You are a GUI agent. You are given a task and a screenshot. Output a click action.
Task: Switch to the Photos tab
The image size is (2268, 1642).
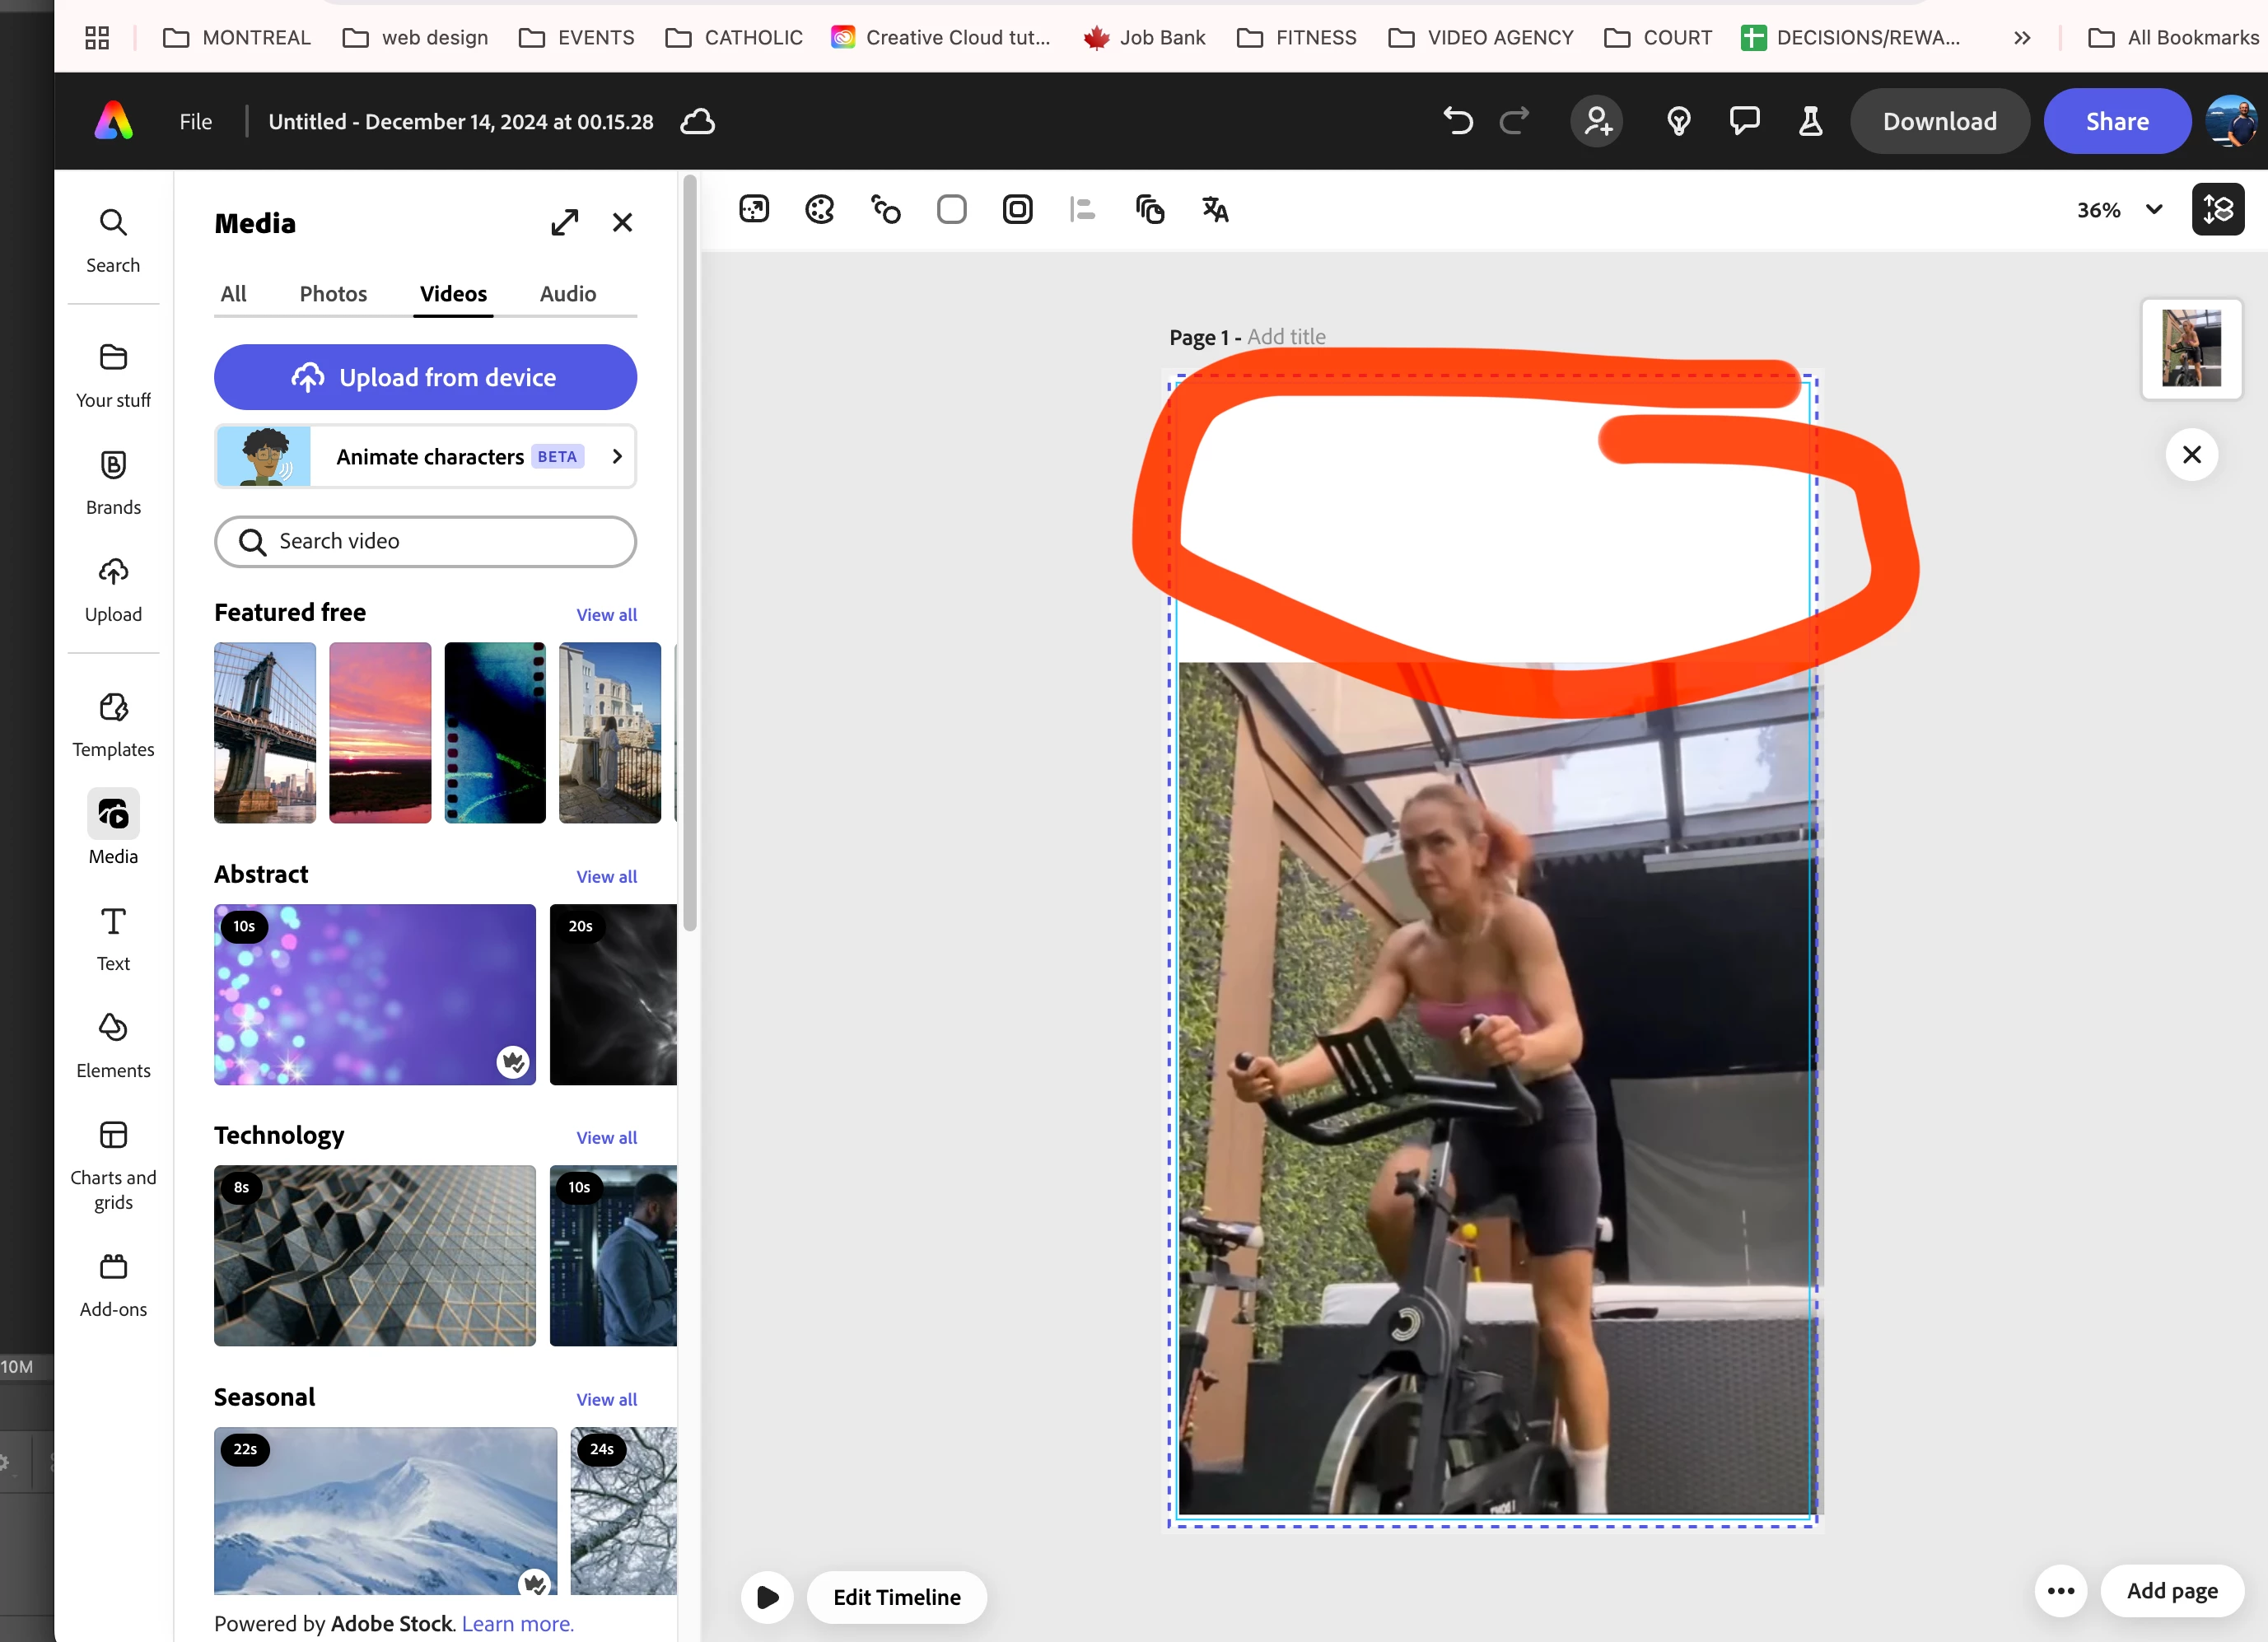click(x=333, y=294)
